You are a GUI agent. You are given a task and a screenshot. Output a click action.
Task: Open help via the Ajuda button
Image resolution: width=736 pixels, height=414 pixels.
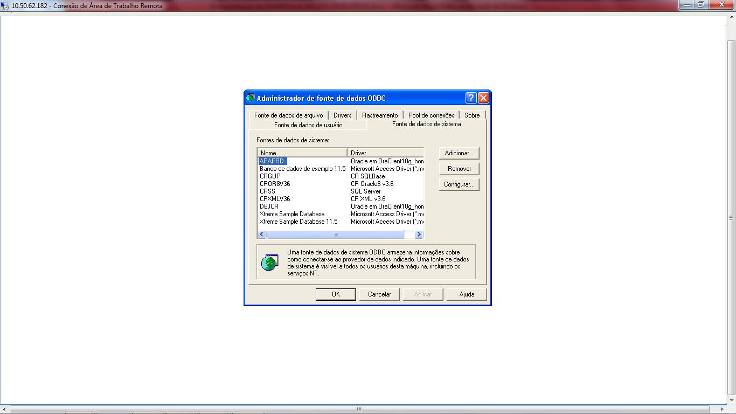[467, 294]
